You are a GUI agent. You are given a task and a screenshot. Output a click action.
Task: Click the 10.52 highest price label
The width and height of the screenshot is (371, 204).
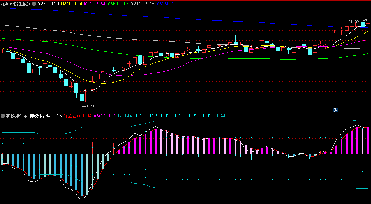(x=354, y=22)
